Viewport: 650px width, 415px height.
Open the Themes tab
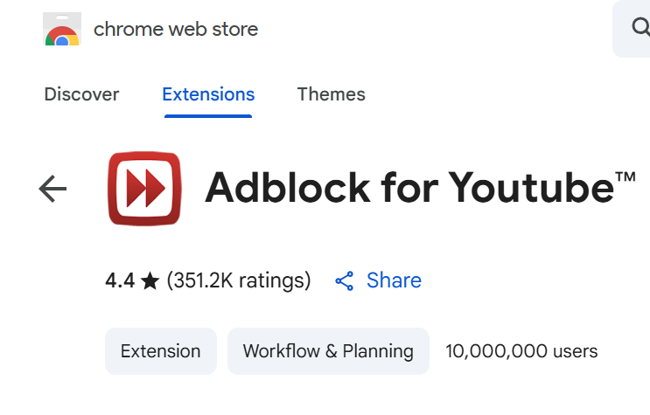pyautogui.click(x=331, y=94)
